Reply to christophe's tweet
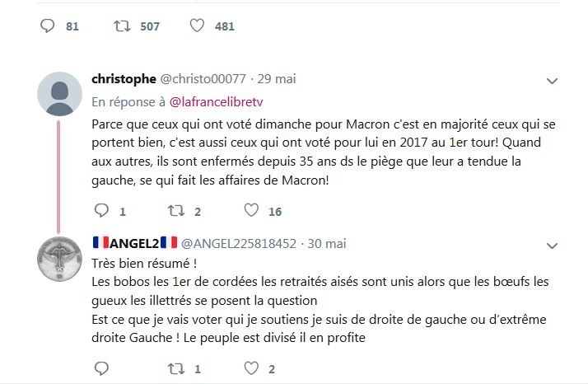This screenshot has width=588, height=384. pos(101,211)
